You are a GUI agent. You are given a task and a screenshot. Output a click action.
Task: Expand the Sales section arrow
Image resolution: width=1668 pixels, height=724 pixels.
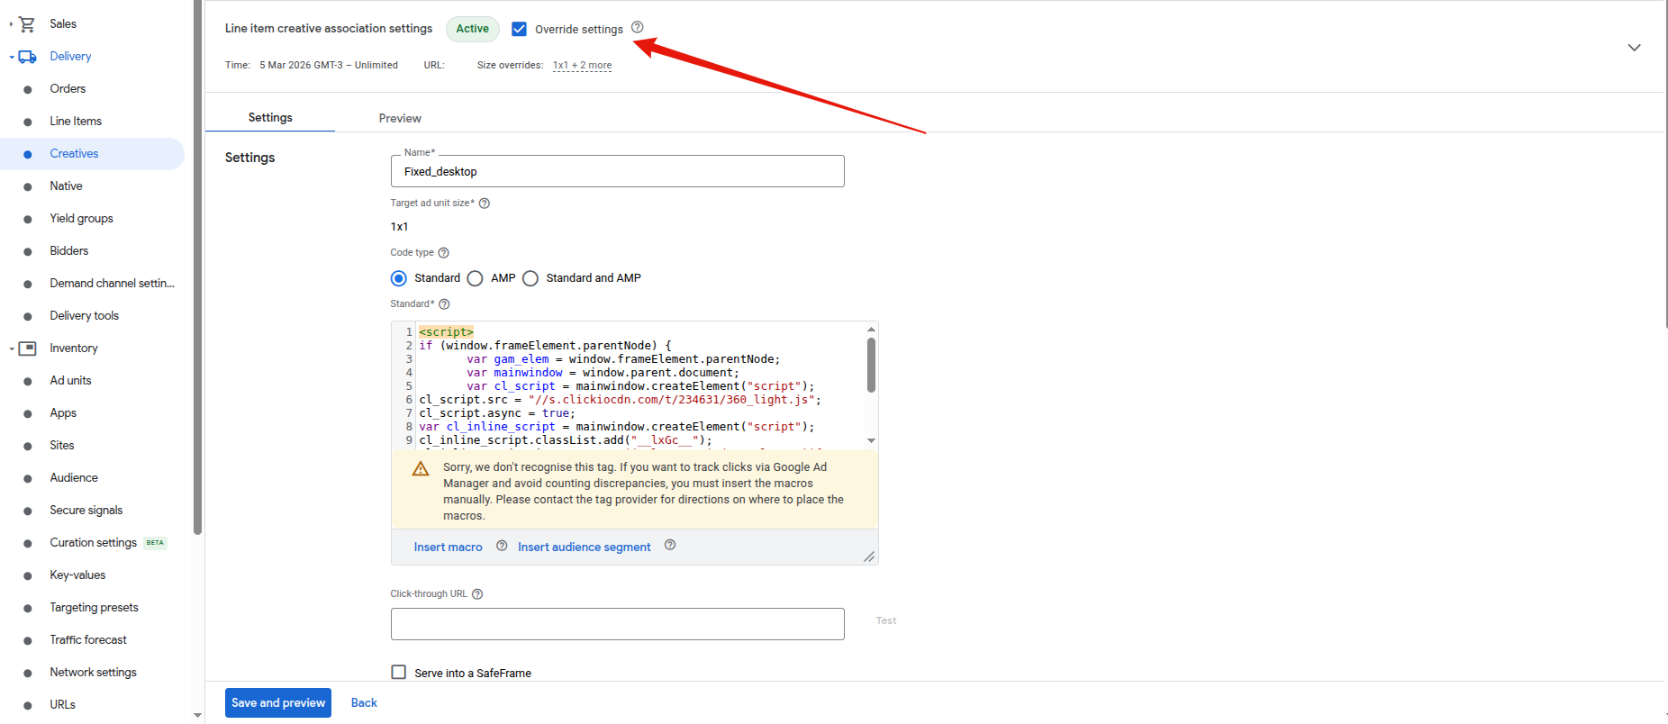click(11, 24)
